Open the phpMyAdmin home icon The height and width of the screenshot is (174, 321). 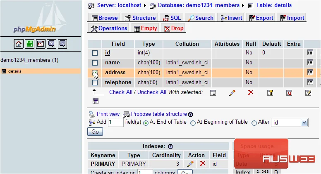19,44
